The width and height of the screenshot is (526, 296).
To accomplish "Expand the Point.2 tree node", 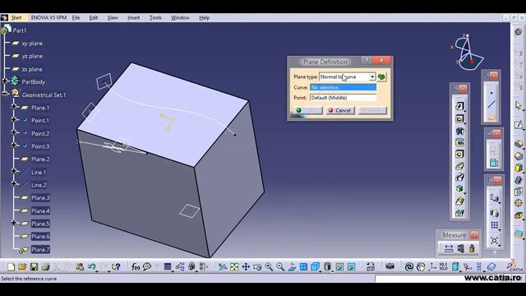I will pos(14,132).
